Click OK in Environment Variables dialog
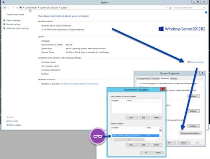The width and height of the screenshot is (210, 159). click(146, 153)
